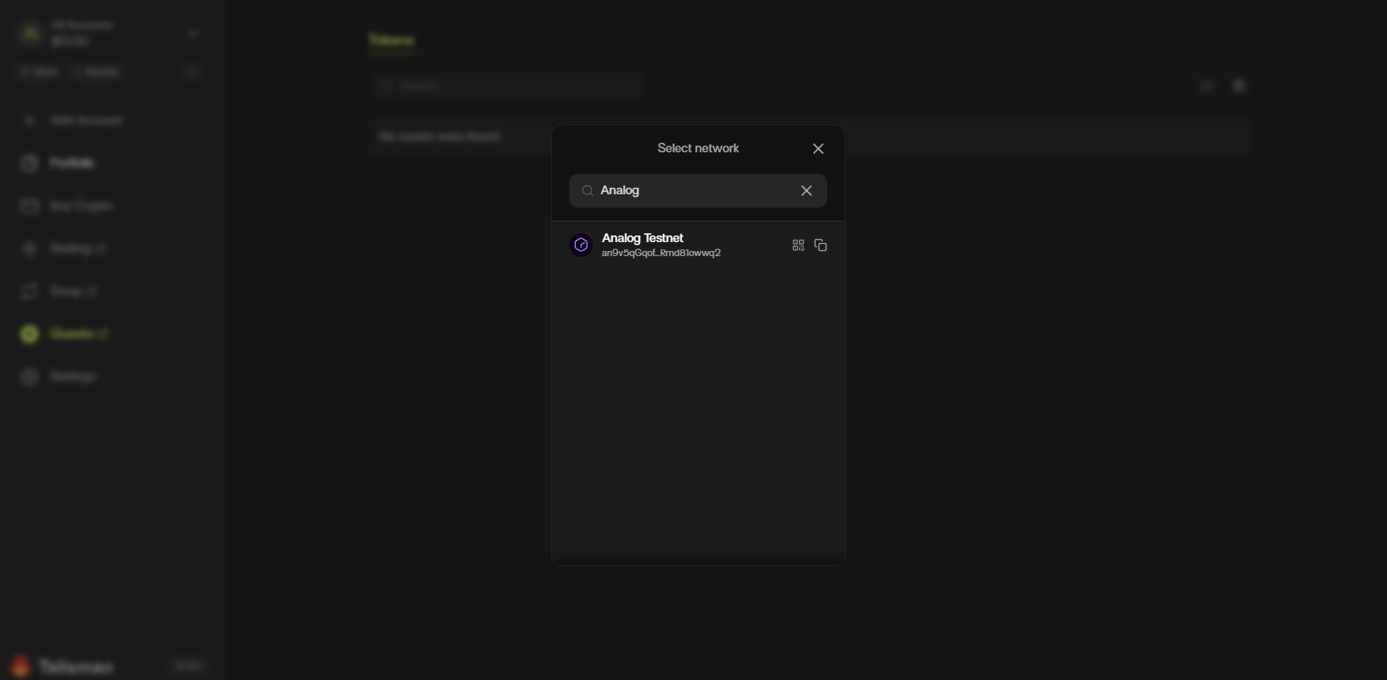Focus the network search field containing 'Analog'
The image size is (1387, 680).
pyautogui.click(x=692, y=191)
